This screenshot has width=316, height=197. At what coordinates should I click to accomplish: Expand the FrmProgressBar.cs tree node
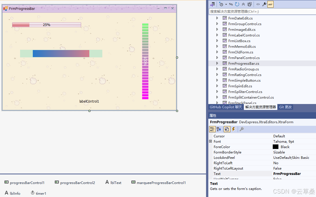[x=217, y=63]
